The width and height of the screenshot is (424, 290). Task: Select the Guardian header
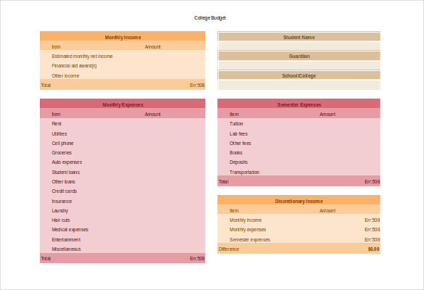299,56
